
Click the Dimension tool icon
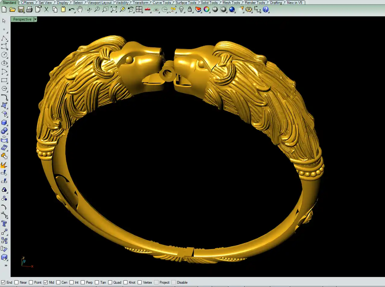coord(257,9)
